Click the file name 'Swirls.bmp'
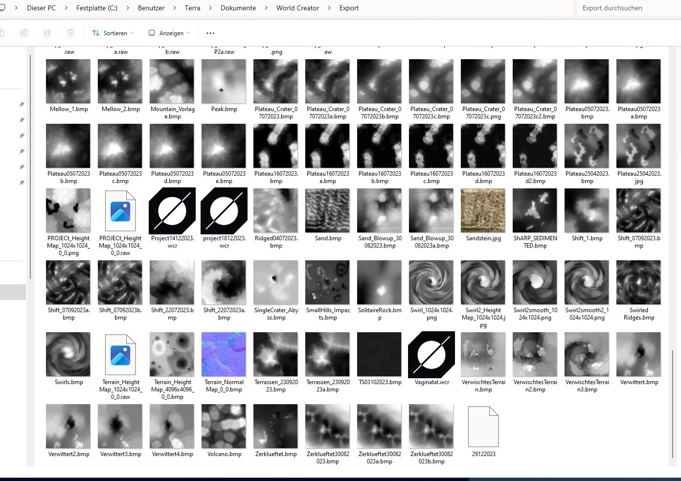This screenshot has height=481, width=681. tap(69, 382)
